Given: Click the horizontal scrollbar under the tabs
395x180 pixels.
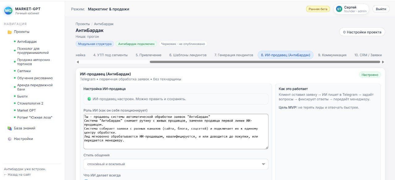Looking at the screenshot, I should tap(265, 62).
